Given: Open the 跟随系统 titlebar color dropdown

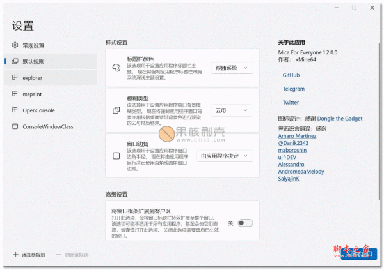Looking at the screenshot, I should [232, 68].
